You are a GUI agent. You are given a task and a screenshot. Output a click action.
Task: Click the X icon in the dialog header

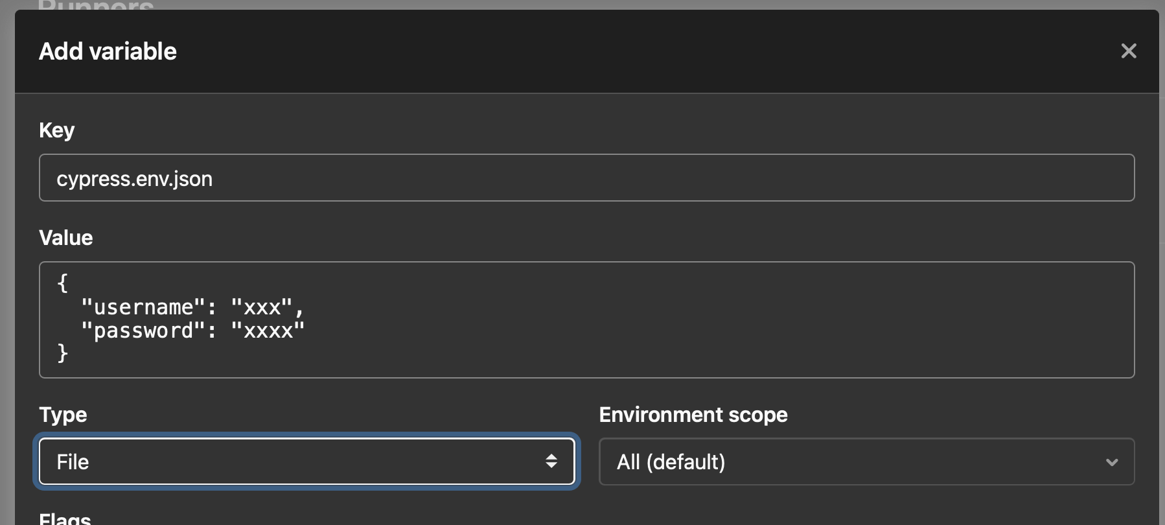click(x=1129, y=51)
